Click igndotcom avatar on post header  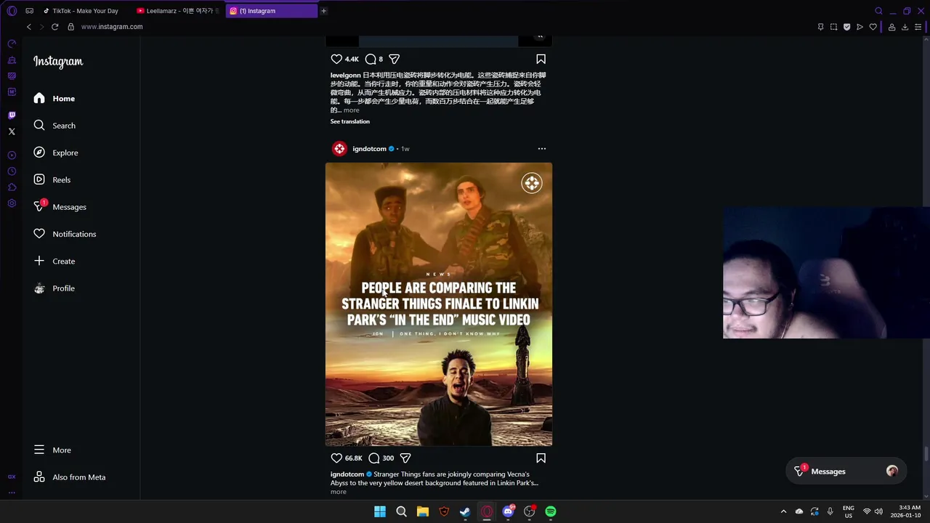(x=339, y=149)
